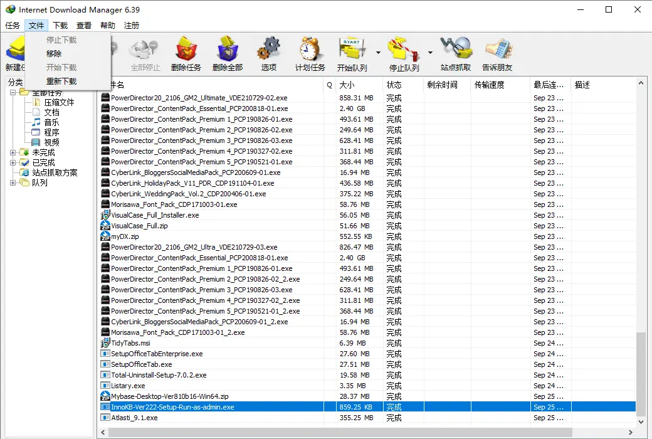652x439 pixels.
Task: Click vertical scrollbar up arrow
Action: pos(641,83)
